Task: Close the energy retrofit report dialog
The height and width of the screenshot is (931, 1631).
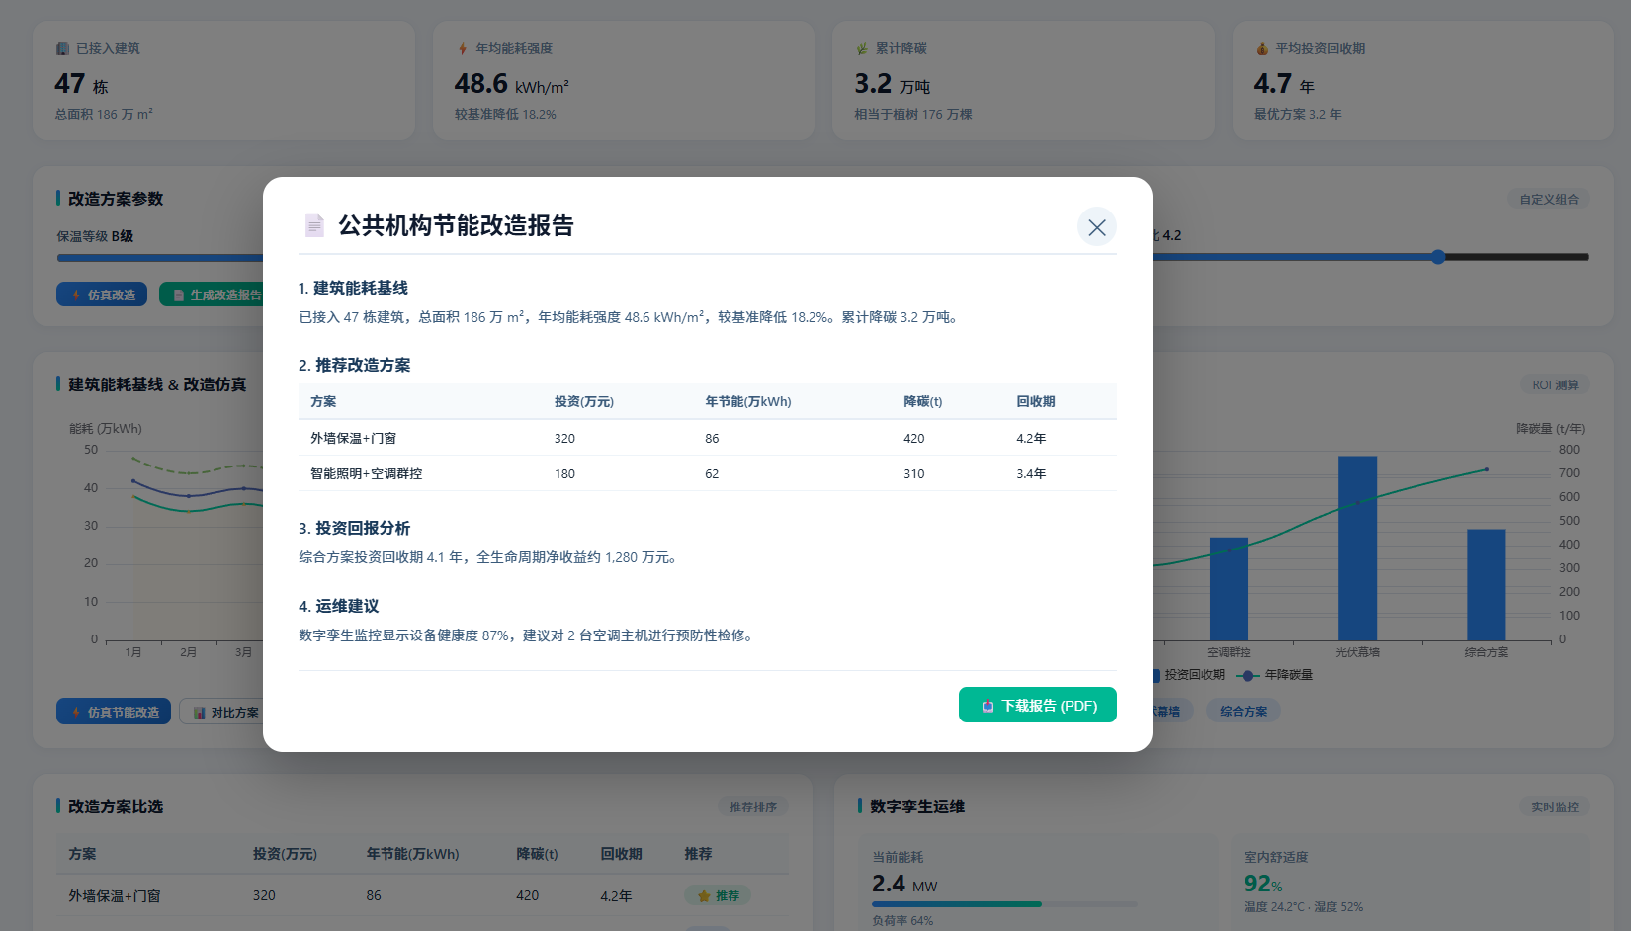Action: tap(1097, 227)
